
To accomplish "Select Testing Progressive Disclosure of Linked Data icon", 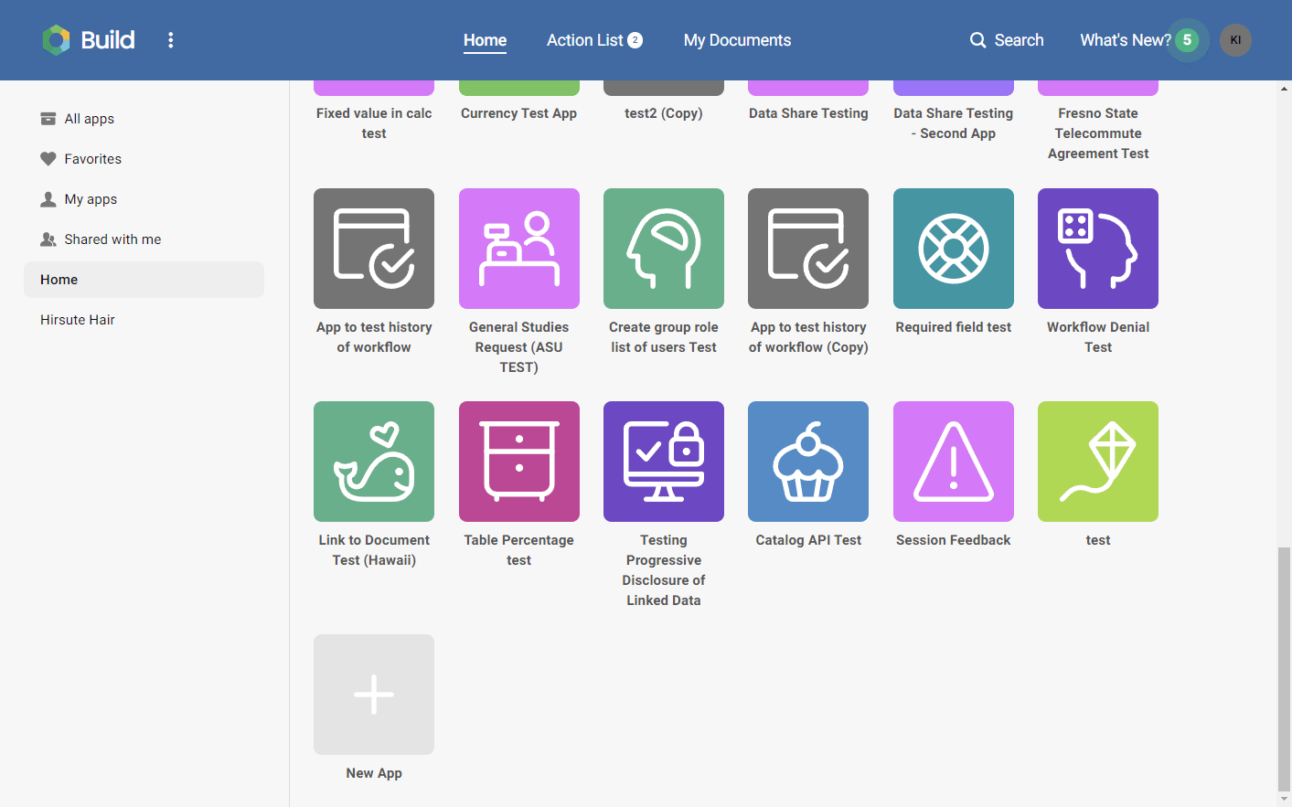I will pyautogui.click(x=663, y=461).
